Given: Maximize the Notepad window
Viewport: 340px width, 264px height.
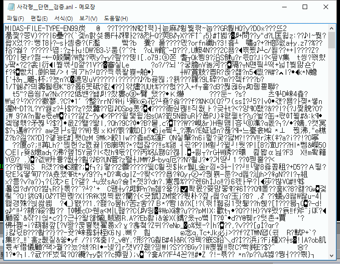Looking at the screenshot, I should tap(304, 7).
